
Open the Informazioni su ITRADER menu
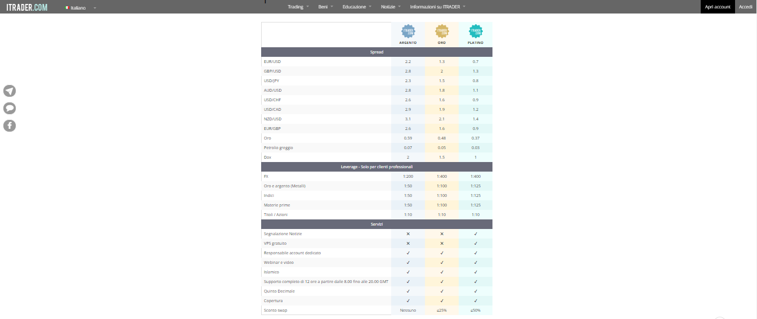(438, 7)
